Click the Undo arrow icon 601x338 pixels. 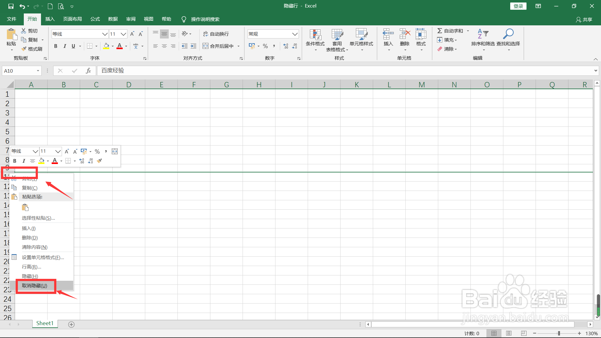click(22, 6)
